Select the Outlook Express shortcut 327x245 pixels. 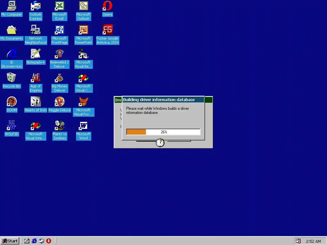[35, 11]
